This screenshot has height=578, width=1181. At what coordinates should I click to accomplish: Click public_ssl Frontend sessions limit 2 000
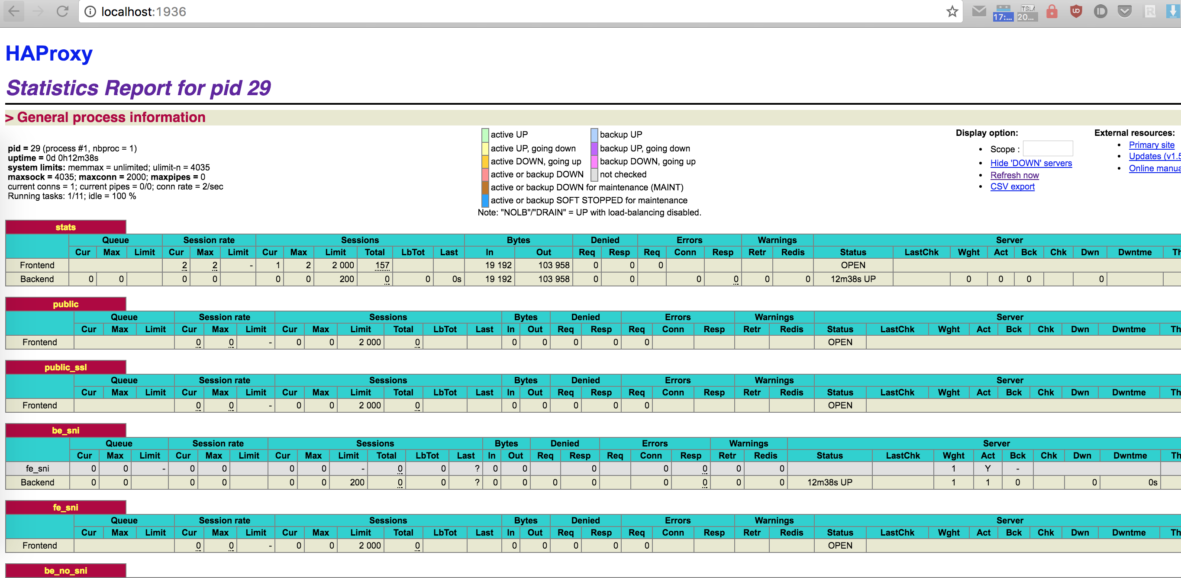click(x=370, y=405)
